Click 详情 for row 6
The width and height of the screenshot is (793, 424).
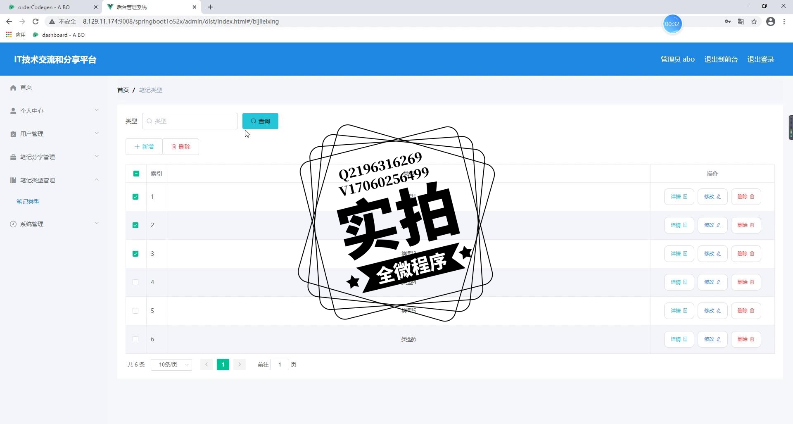tap(679, 339)
